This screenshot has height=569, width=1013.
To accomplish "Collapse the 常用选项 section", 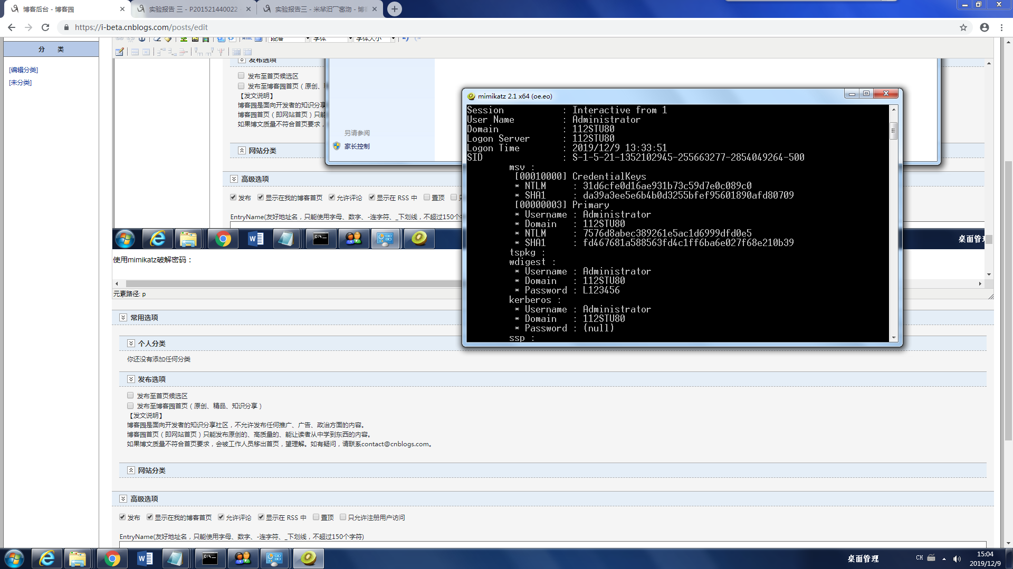I will (x=123, y=317).
